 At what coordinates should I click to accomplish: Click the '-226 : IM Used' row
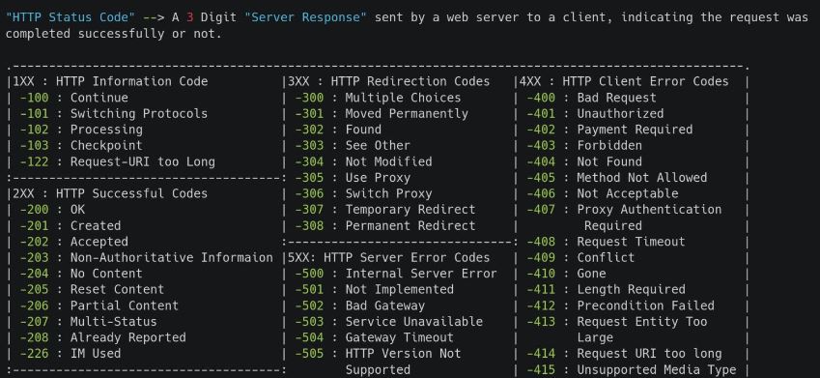tap(71, 354)
